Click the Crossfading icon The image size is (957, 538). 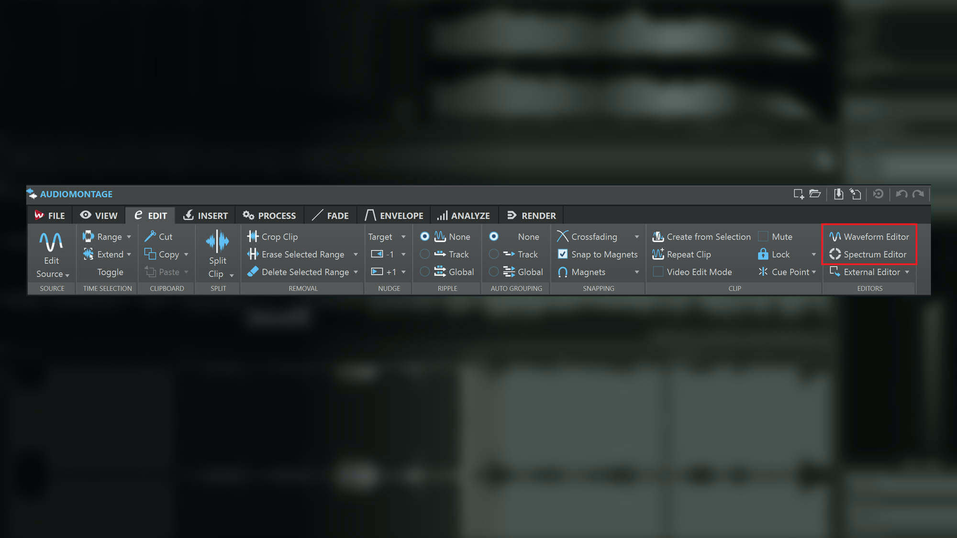(563, 236)
